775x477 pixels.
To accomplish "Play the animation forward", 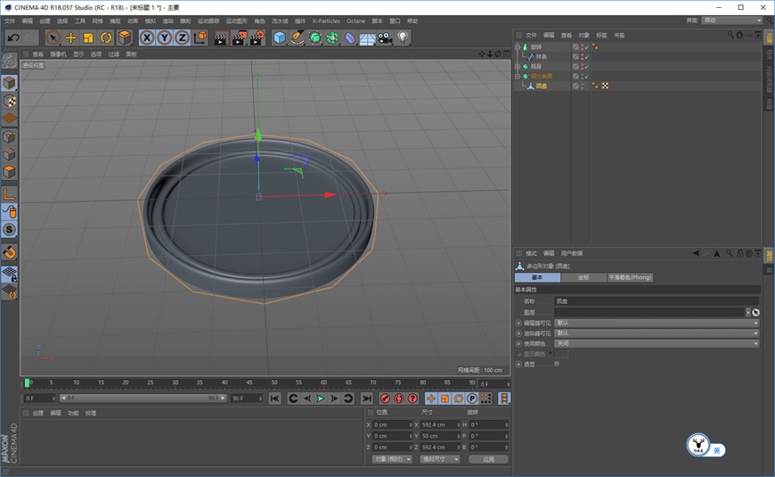I will click(x=321, y=399).
